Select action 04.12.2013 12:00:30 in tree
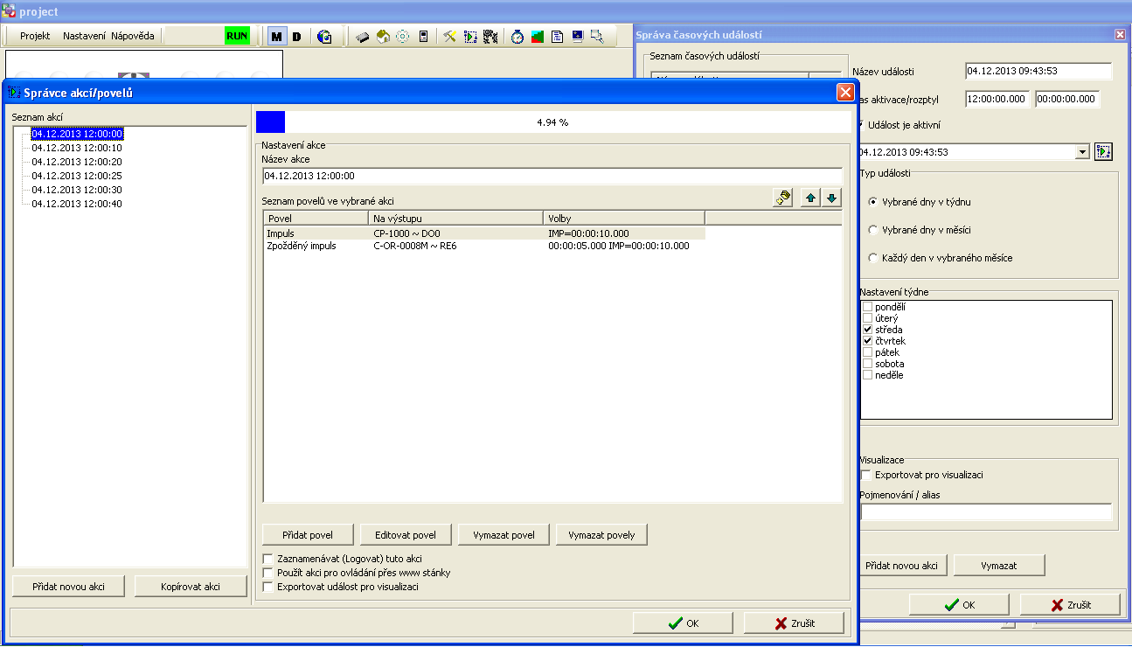Image resolution: width=1132 pixels, height=647 pixels. [x=77, y=190]
